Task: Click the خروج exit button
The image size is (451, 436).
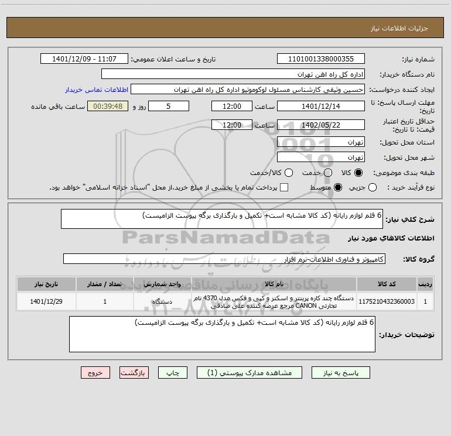Action: [95, 373]
